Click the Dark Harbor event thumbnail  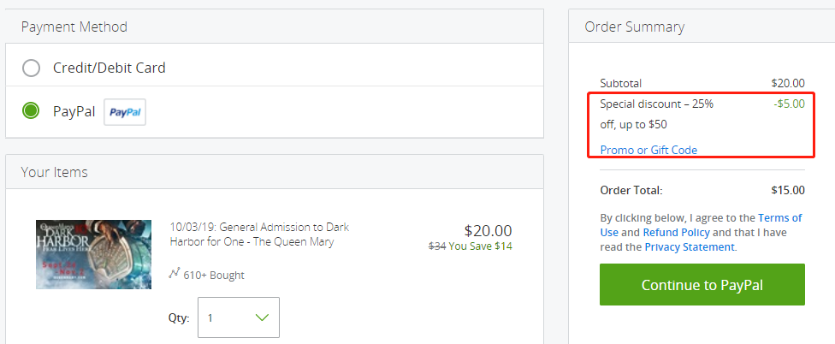[x=94, y=254]
